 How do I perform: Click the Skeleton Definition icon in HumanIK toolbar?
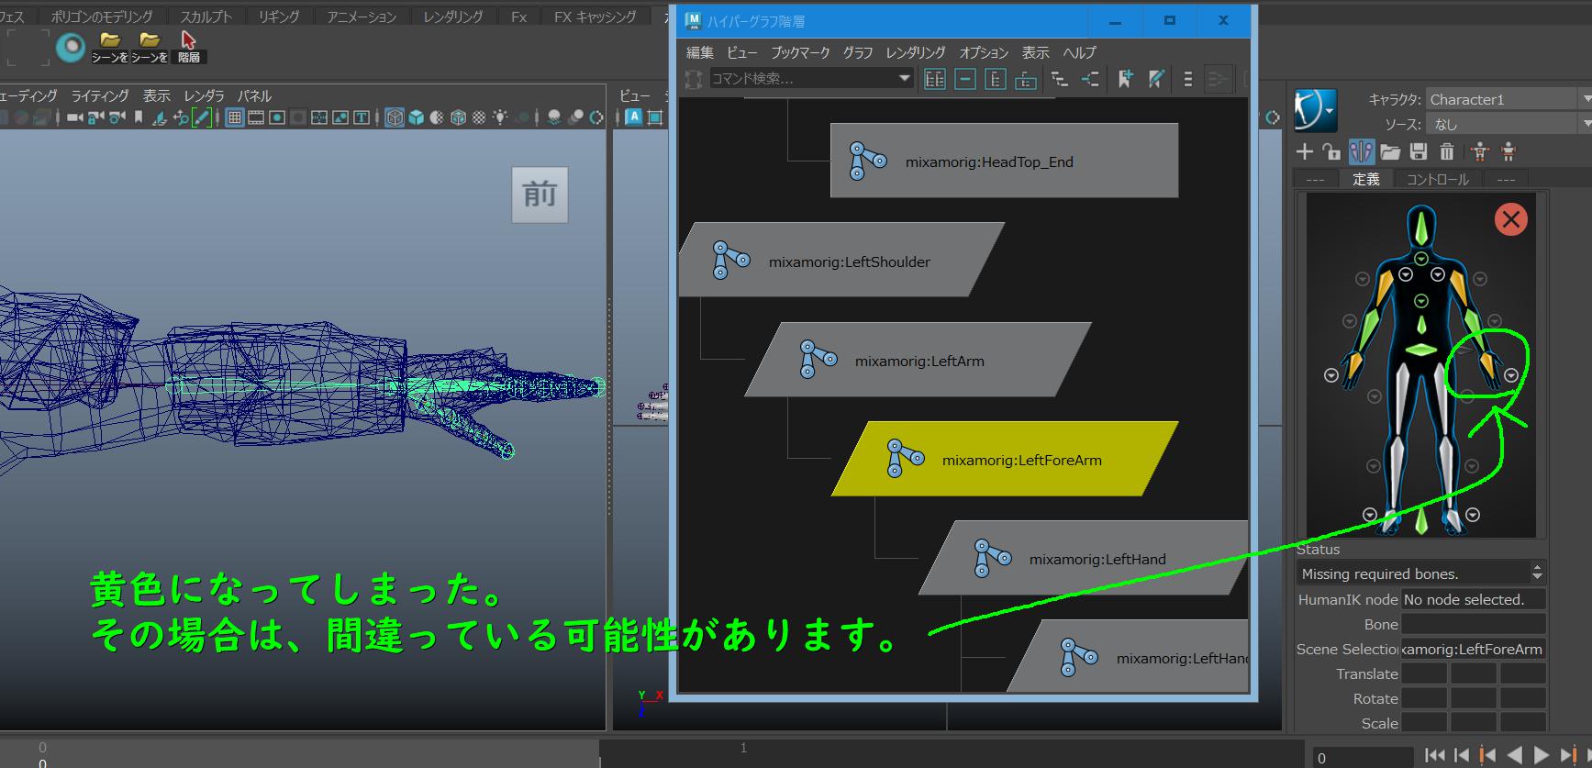(1362, 151)
